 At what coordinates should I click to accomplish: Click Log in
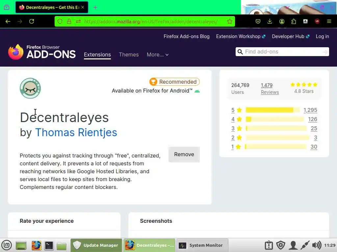click(323, 36)
